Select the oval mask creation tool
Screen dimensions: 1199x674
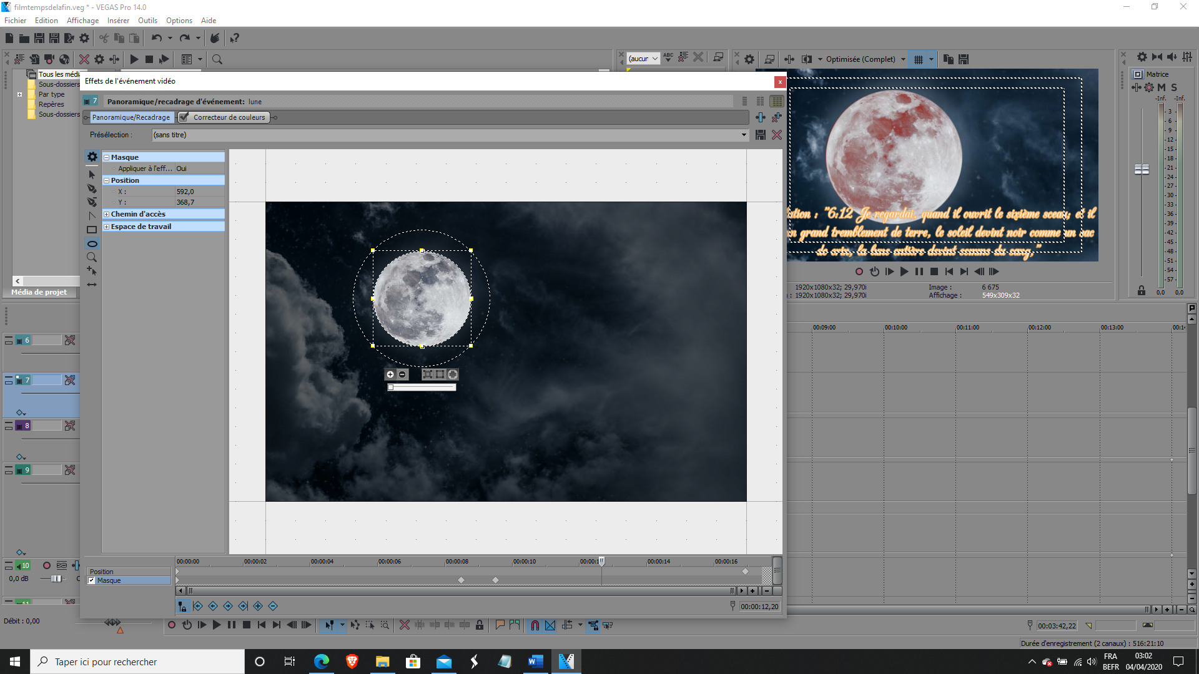point(92,243)
